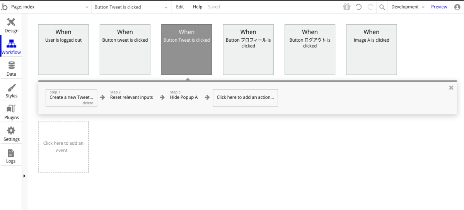Select the Button ログアウト is clicked event
Screen dimensions: 464x210
(310, 49)
